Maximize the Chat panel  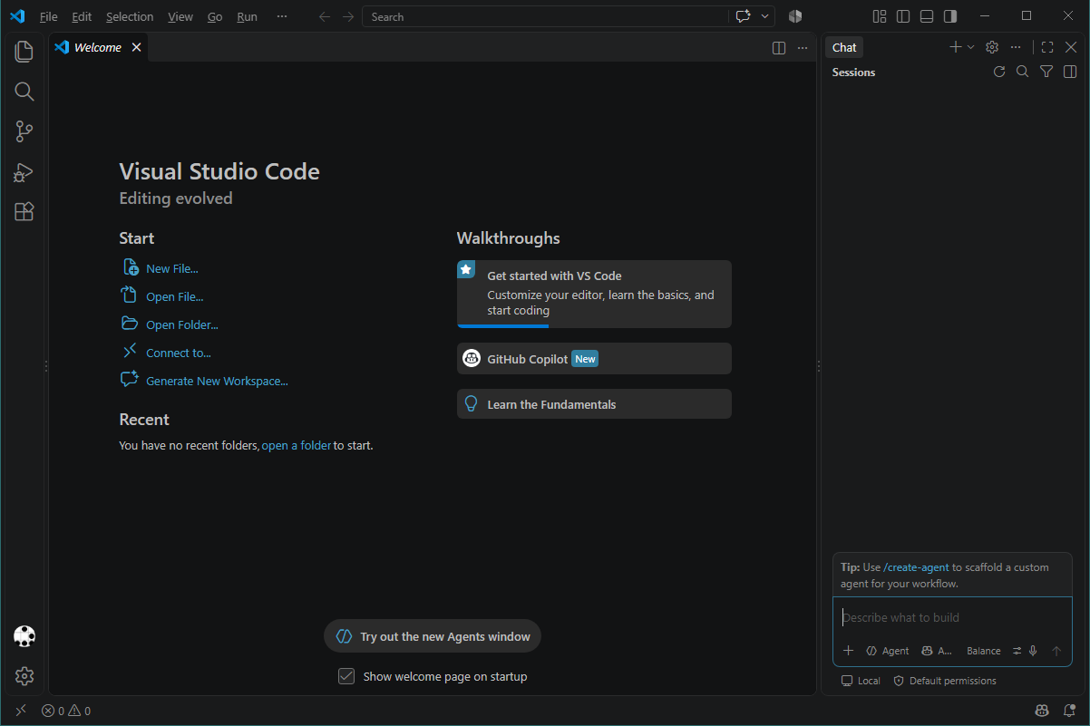[x=1047, y=47]
